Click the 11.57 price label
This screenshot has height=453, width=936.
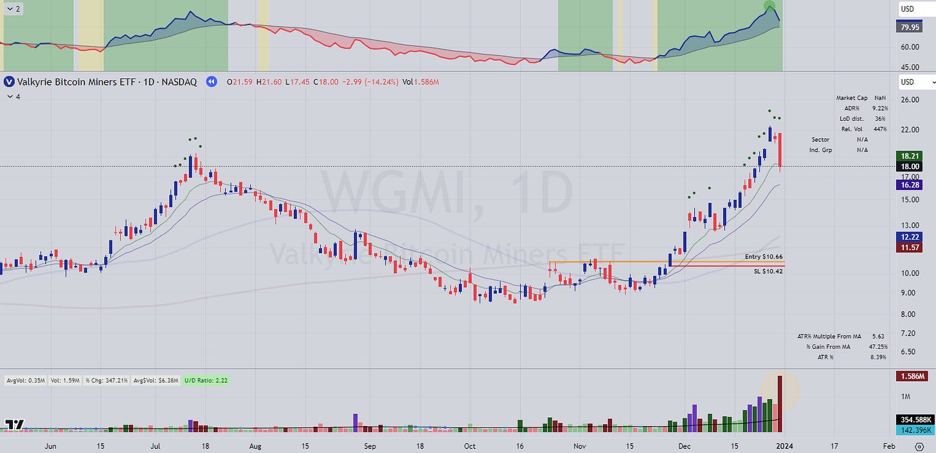coord(910,247)
